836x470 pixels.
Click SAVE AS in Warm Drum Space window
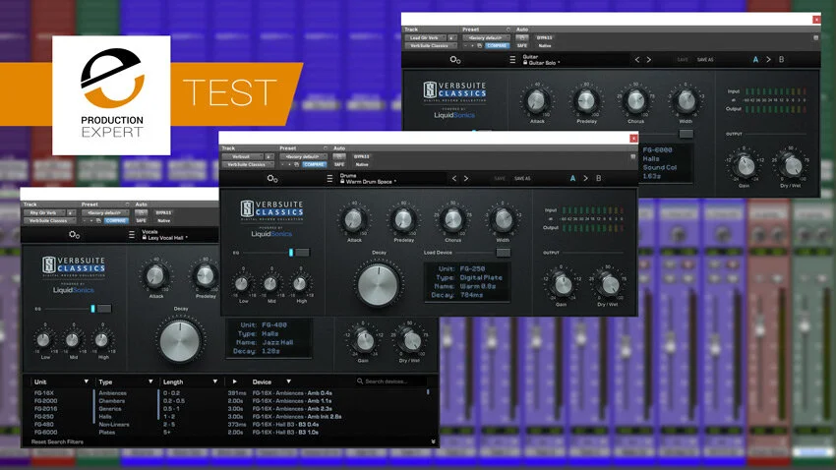(x=522, y=179)
